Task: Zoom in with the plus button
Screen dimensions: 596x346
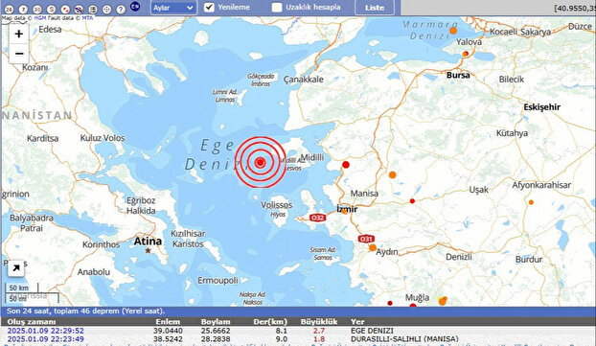Action: point(19,35)
